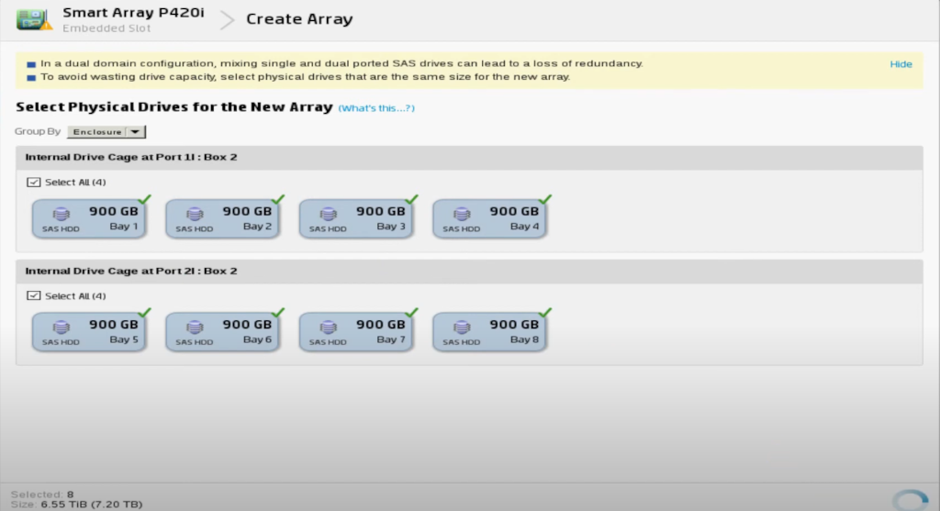Click the SAS HDD disk icon for Bay 6

(x=195, y=327)
